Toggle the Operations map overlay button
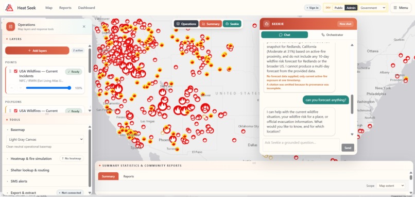This screenshot has width=415, height=197. (186, 24)
